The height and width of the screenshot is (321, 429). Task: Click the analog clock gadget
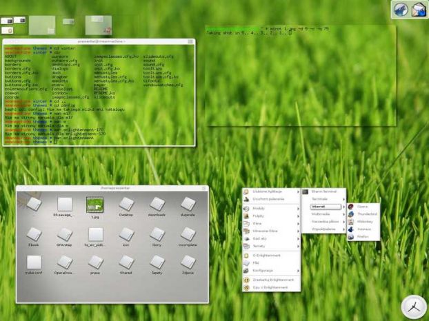414,307
